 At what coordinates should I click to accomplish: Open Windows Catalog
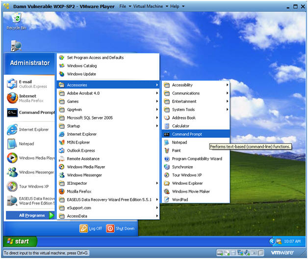point(108,66)
